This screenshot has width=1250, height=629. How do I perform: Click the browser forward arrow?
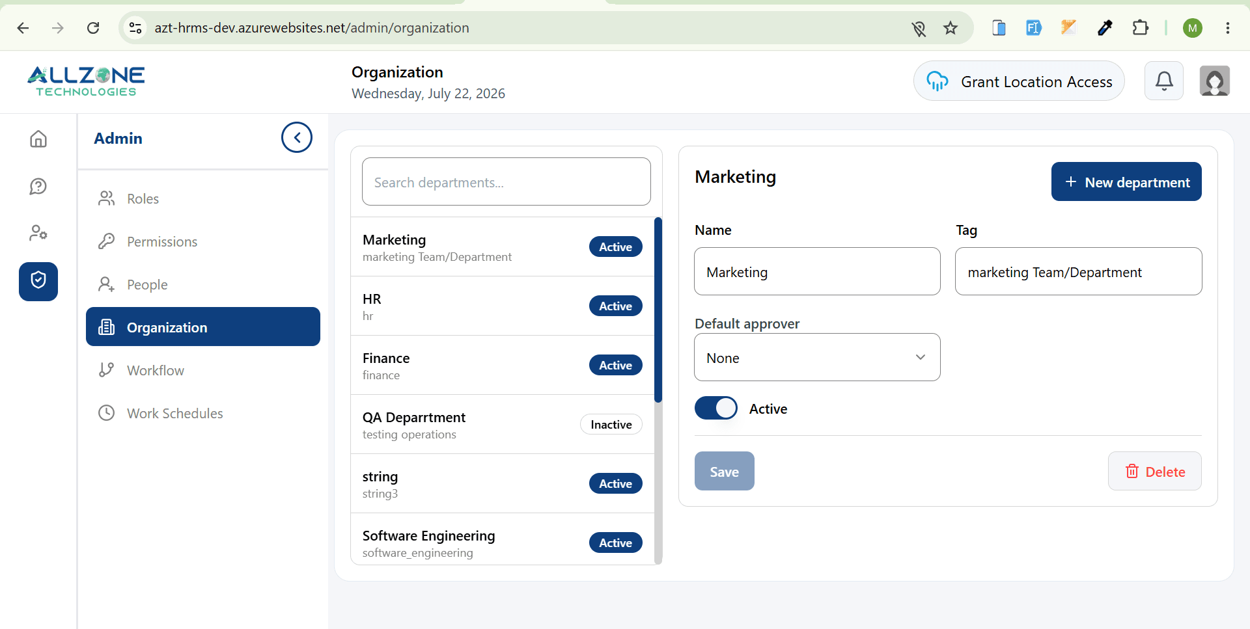tap(58, 28)
